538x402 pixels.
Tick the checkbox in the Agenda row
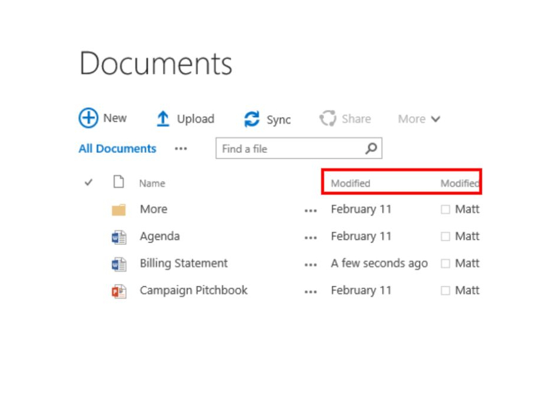(x=445, y=237)
